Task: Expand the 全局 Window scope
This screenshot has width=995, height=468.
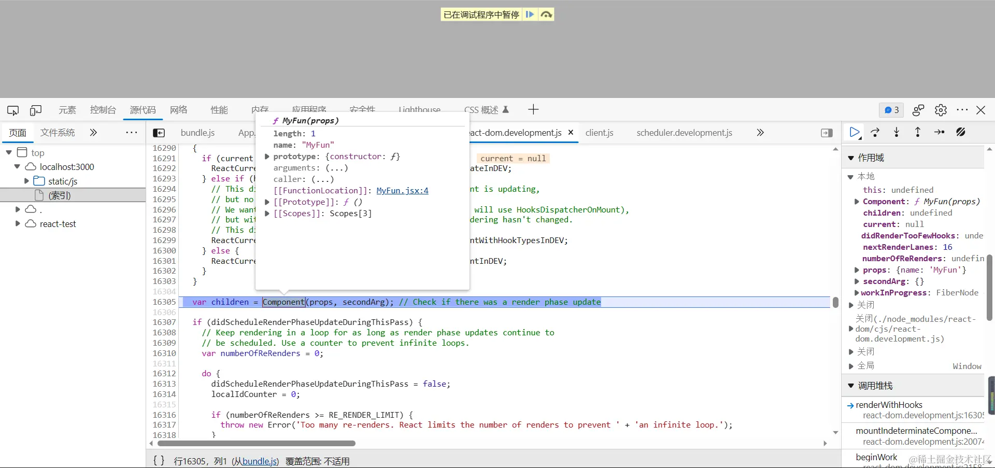Action: (851, 366)
